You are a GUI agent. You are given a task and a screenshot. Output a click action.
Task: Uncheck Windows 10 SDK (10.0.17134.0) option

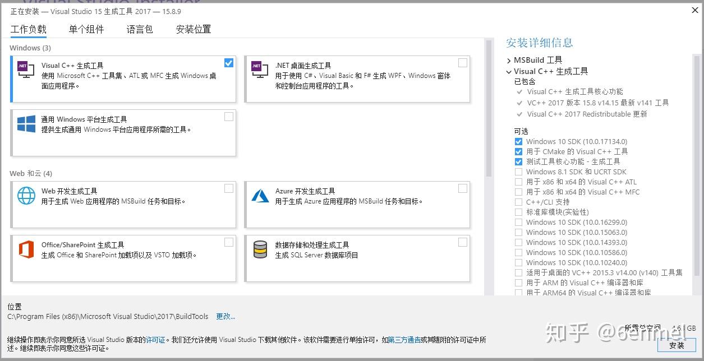coord(518,142)
